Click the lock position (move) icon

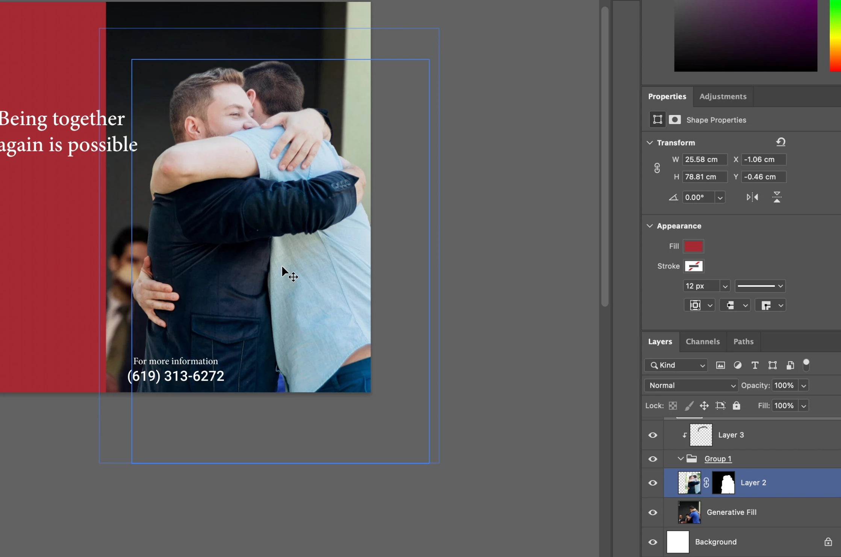point(704,406)
